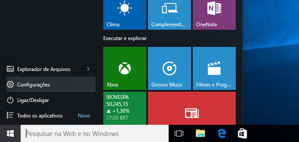Expand the Explorador de Arquivos arrow

point(88,69)
